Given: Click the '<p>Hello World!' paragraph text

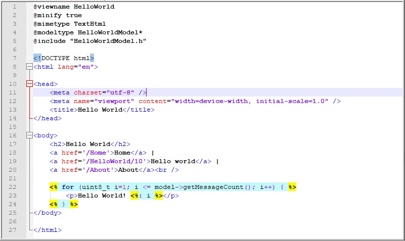Looking at the screenshot, I should click(x=96, y=196).
